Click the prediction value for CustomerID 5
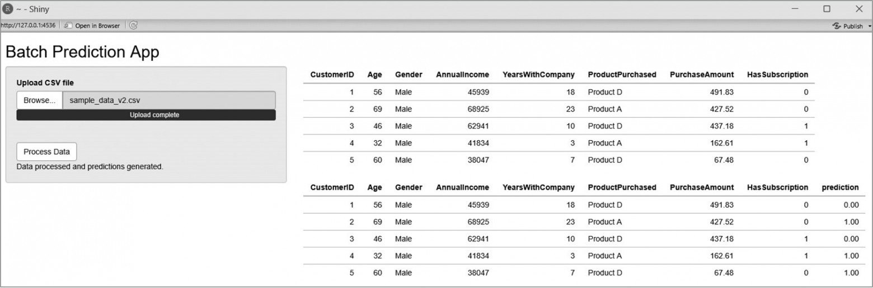This screenshot has width=873, height=288. (851, 273)
